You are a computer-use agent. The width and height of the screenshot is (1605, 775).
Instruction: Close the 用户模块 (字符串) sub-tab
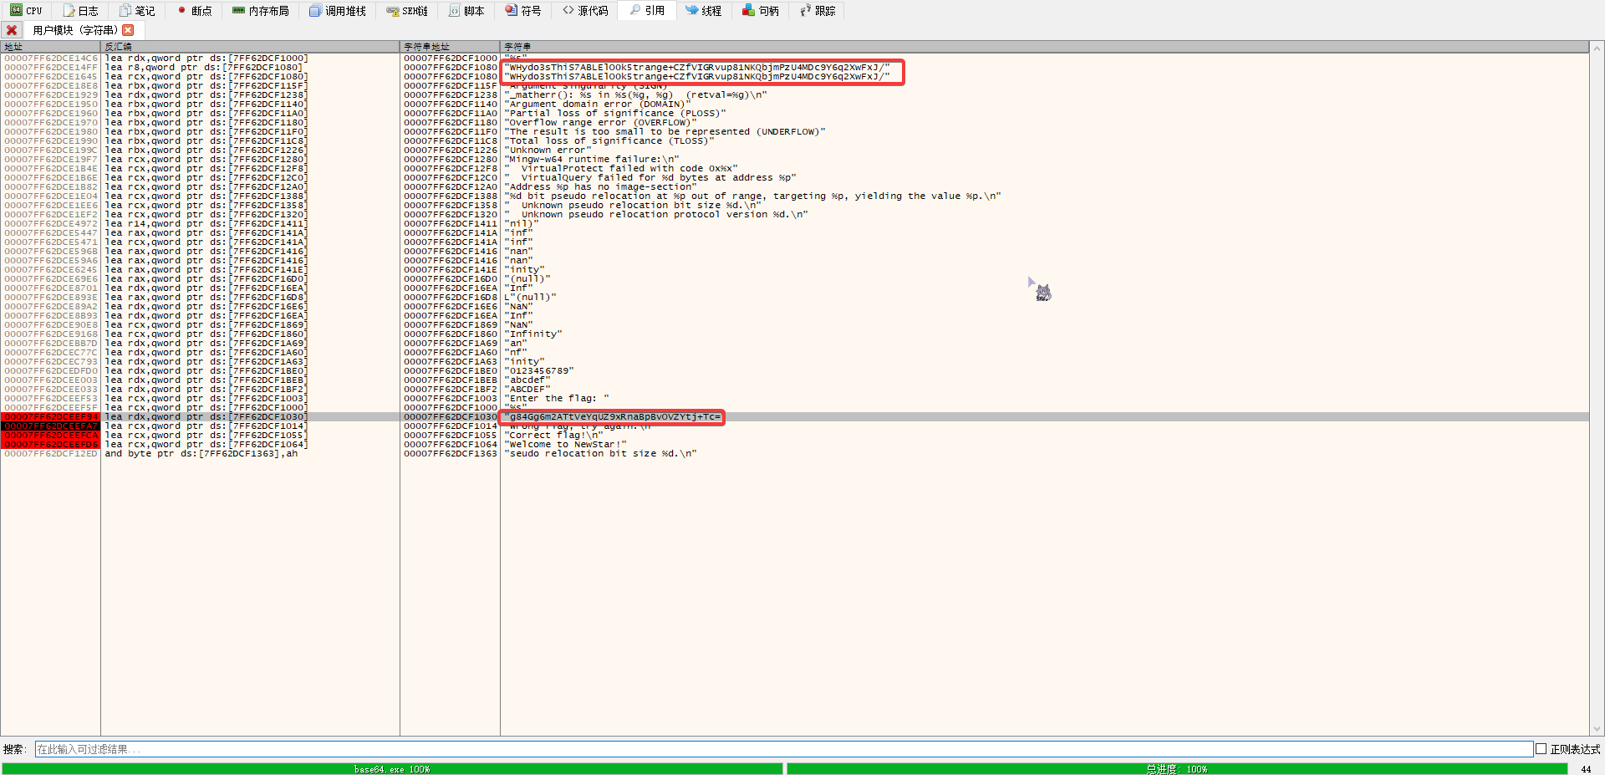128,30
